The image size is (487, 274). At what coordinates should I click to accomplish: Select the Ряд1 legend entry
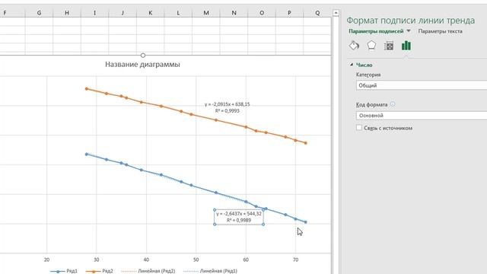(64, 271)
